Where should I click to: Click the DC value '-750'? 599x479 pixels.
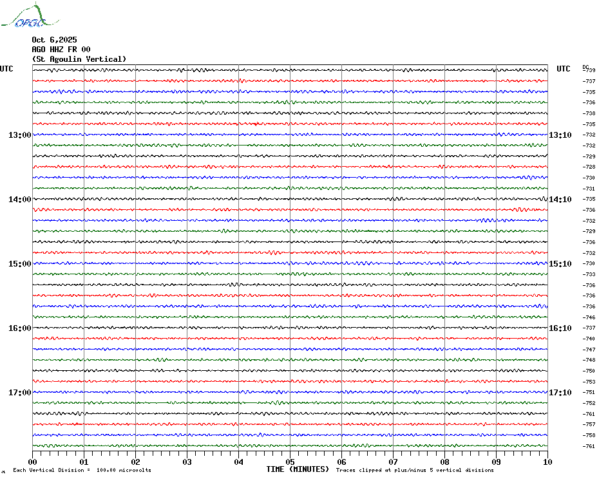click(589, 371)
